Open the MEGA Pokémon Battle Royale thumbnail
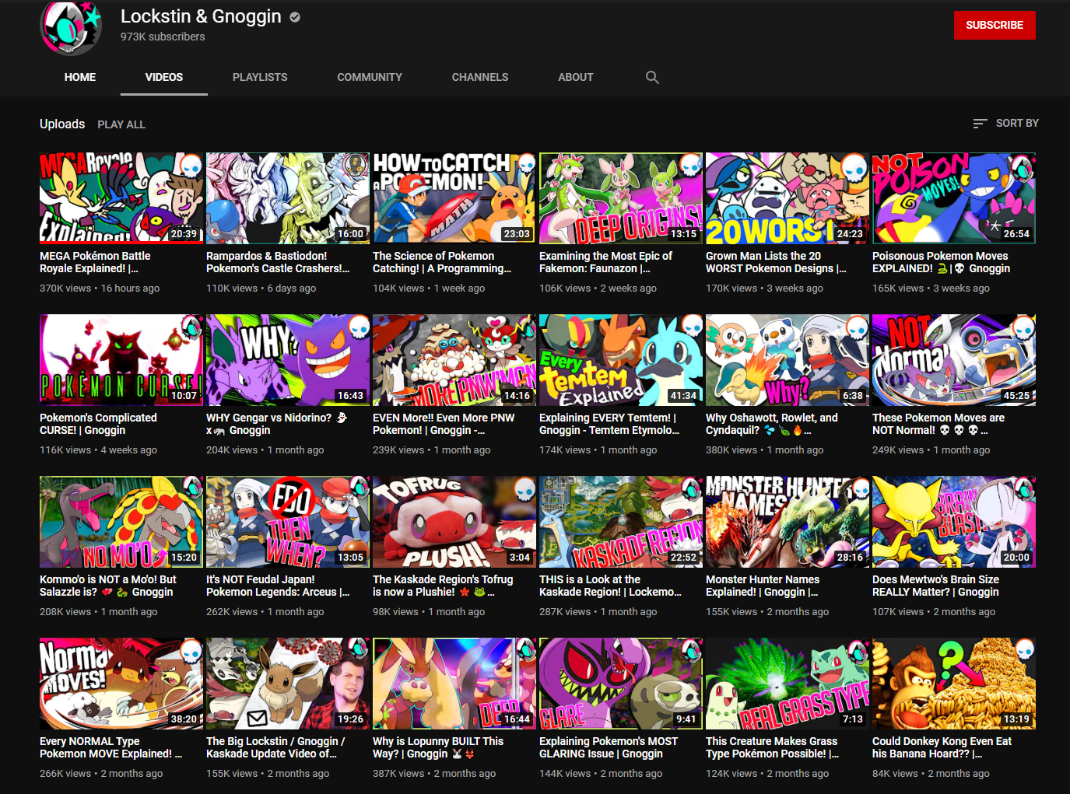Image resolution: width=1070 pixels, height=794 pixels. [x=121, y=198]
